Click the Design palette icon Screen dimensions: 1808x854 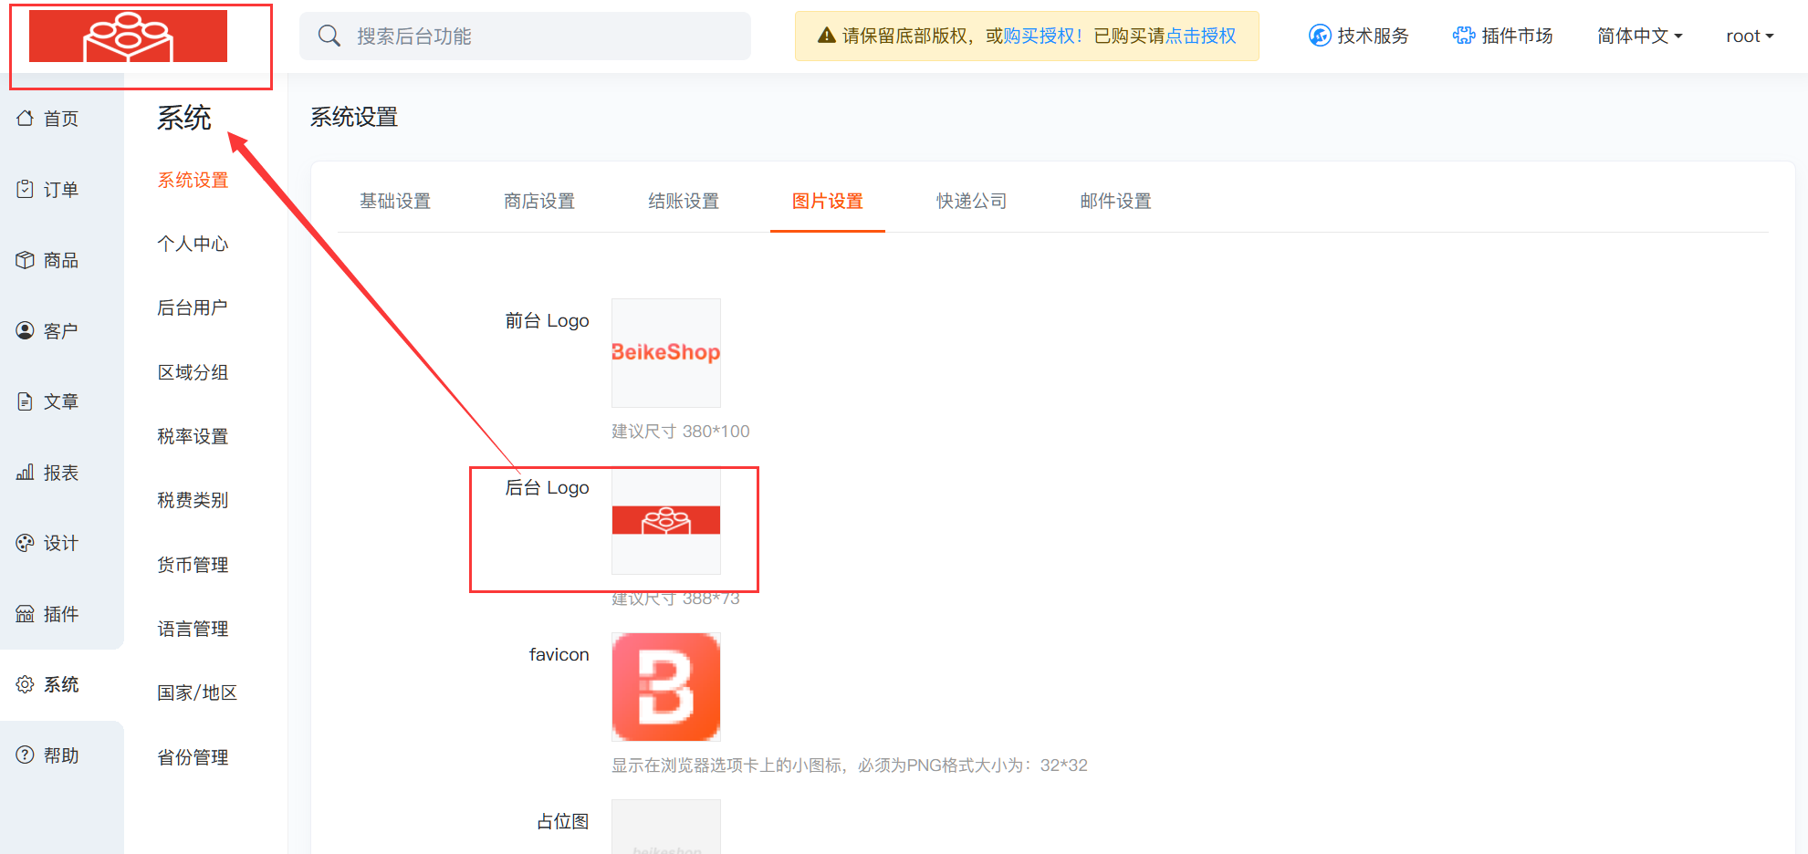[25, 543]
